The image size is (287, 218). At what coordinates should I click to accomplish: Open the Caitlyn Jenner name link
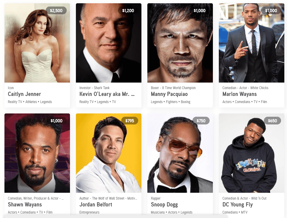(x=24, y=94)
